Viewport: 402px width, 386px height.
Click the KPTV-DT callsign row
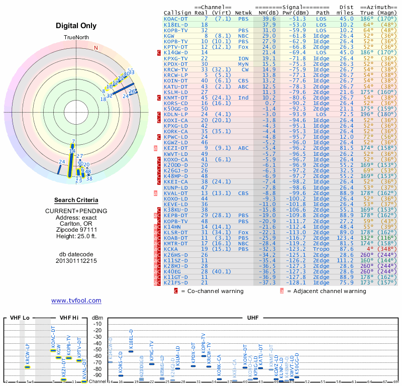pos(175,47)
